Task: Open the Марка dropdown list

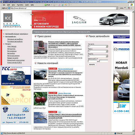Action: pyautogui.click(x=98, y=51)
